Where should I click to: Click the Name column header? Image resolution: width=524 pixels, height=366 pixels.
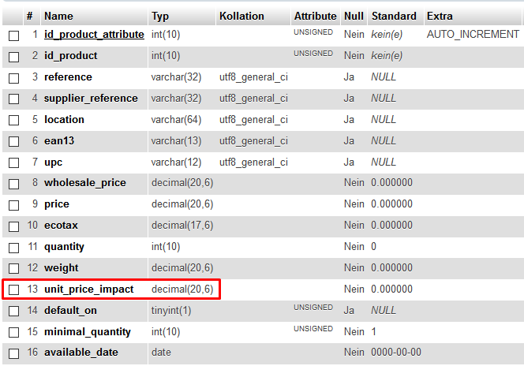(x=58, y=16)
